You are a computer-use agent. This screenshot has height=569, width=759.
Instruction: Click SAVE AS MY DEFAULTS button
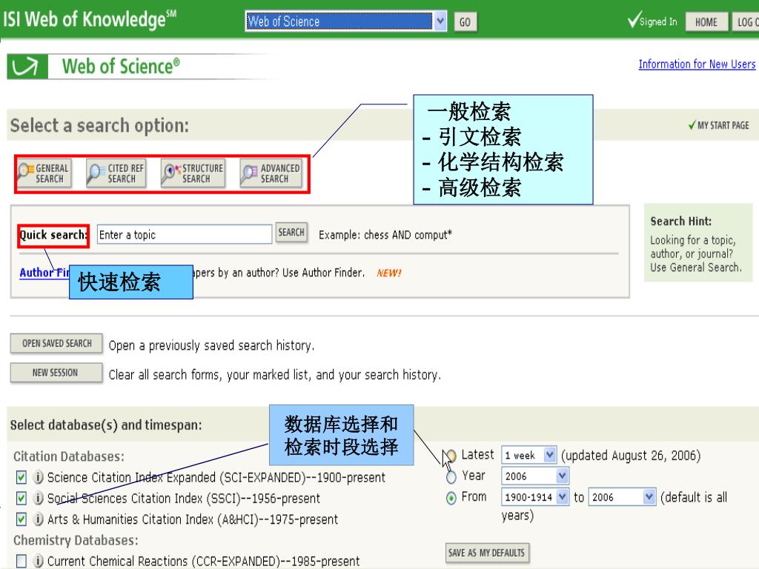pos(487,553)
